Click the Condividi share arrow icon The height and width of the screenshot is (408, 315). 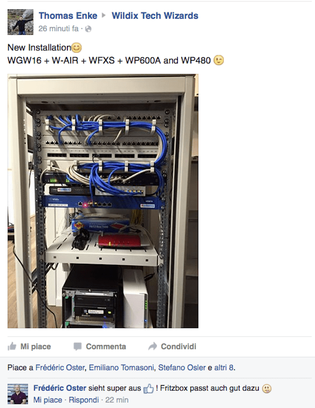coord(153,347)
